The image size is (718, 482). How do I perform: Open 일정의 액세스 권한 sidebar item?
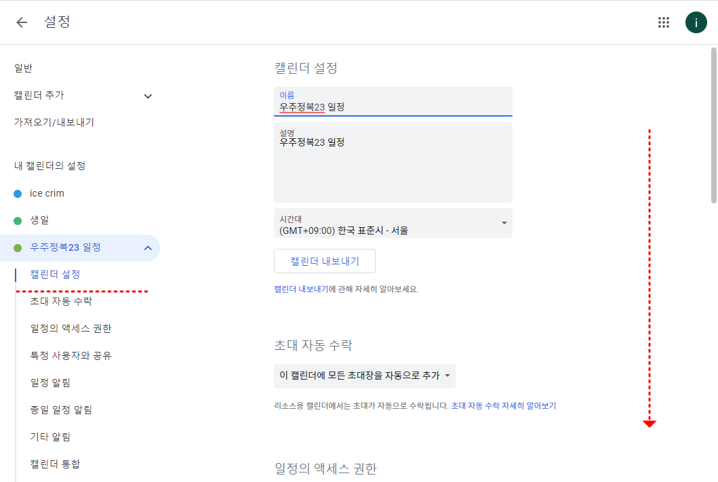coord(71,329)
